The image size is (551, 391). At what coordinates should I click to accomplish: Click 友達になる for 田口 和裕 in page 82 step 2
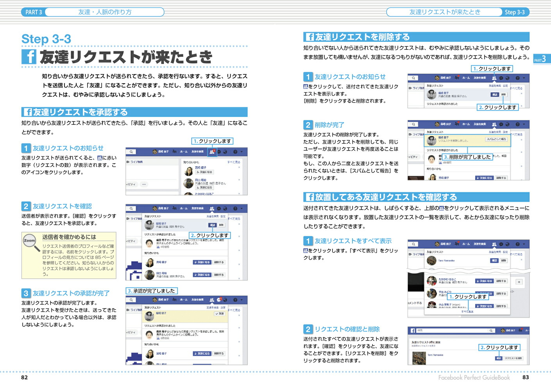point(202,275)
